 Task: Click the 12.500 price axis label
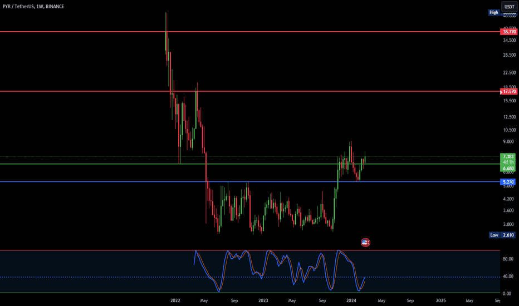pos(509,117)
